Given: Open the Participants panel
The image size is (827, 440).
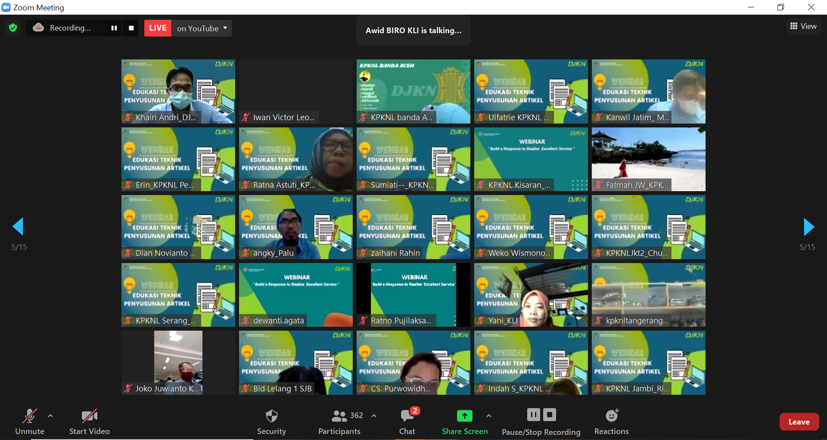Looking at the screenshot, I should 339,421.
